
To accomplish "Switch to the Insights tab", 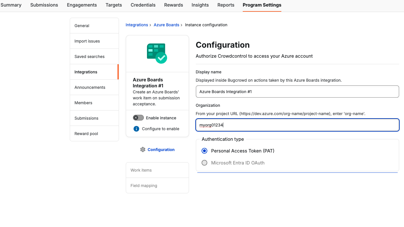I will (200, 5).
